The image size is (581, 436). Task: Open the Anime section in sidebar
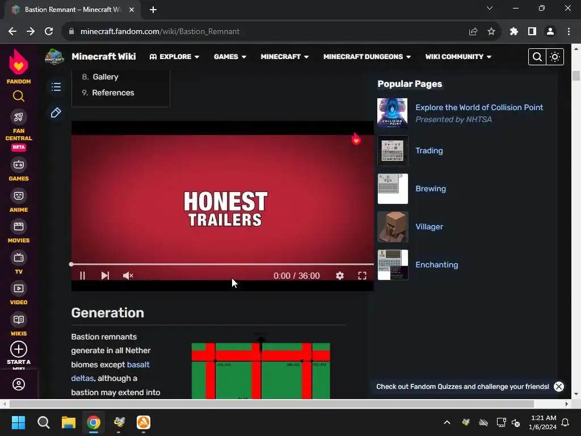tap(19, 201)
